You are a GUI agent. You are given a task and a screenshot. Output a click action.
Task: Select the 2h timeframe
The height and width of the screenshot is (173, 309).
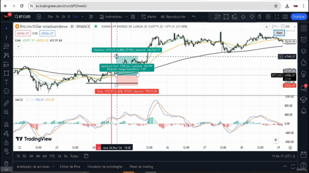(x=63, y=17)
